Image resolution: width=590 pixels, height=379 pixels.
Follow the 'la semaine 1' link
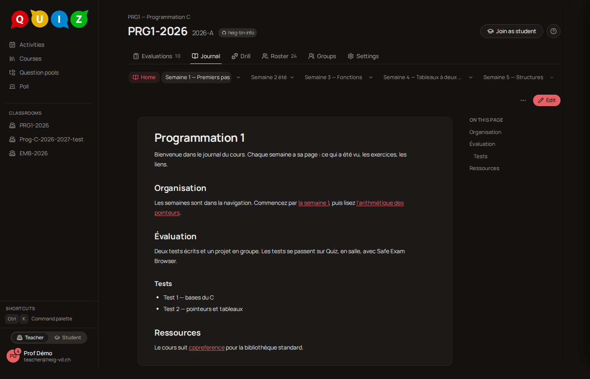pos(314,203)
